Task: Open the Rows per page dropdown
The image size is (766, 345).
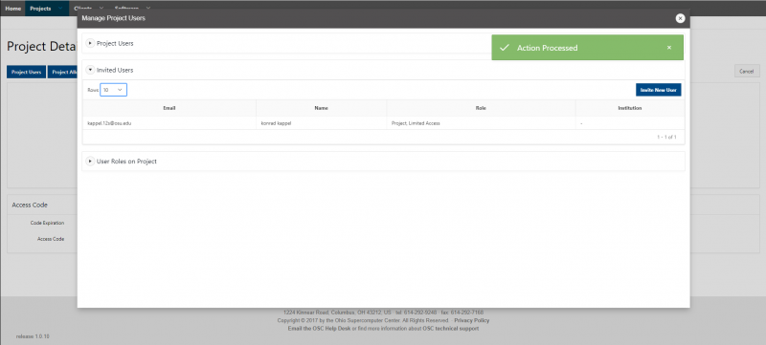Action: [113, 90]
